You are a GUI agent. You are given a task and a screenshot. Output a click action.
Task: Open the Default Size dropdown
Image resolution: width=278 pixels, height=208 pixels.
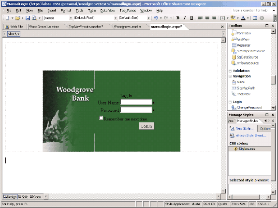149,18
